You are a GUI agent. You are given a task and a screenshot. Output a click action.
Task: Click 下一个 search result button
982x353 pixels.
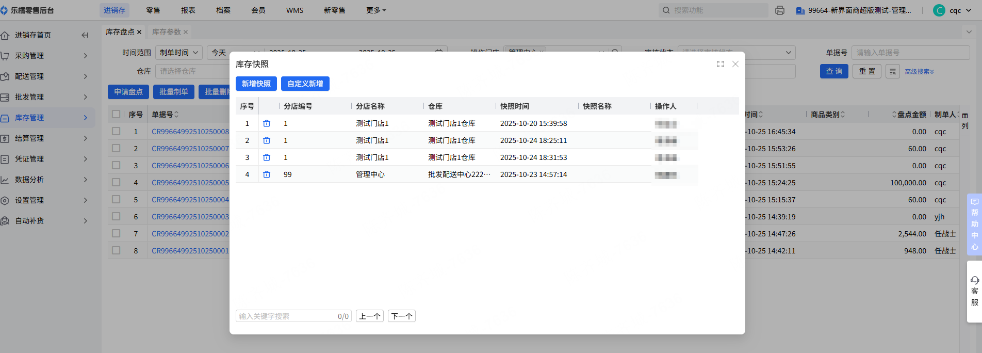(x=402, y=316)
